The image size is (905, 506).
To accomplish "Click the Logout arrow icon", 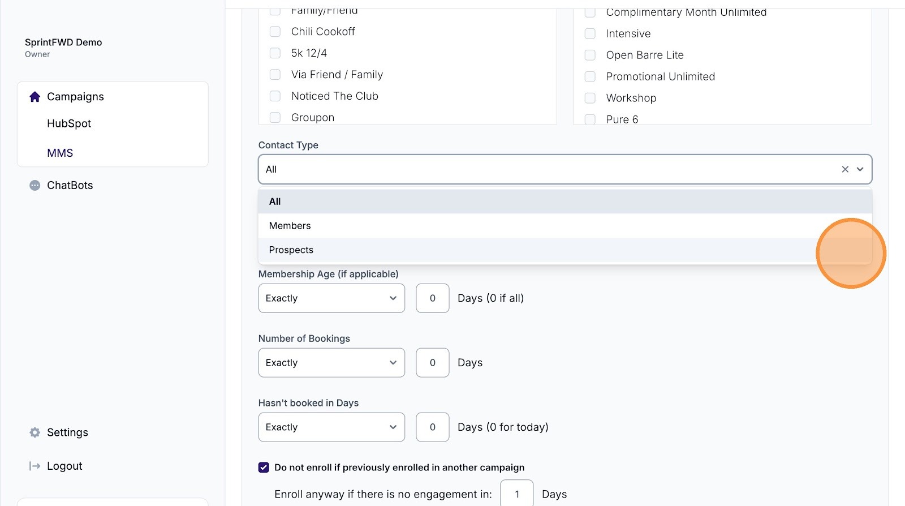I will [35, 466].
